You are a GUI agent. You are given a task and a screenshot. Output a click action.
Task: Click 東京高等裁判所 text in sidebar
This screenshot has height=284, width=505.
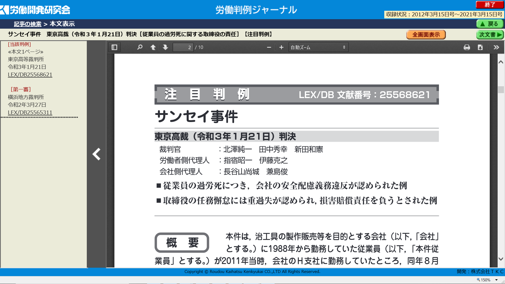26,59
